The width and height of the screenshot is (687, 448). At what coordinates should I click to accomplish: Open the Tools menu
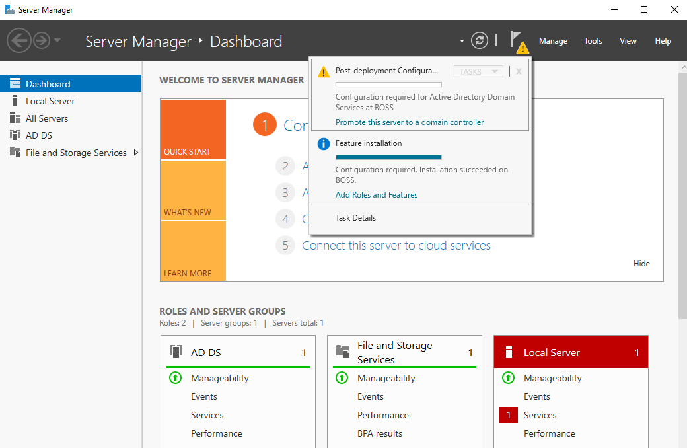pos(593,41)
